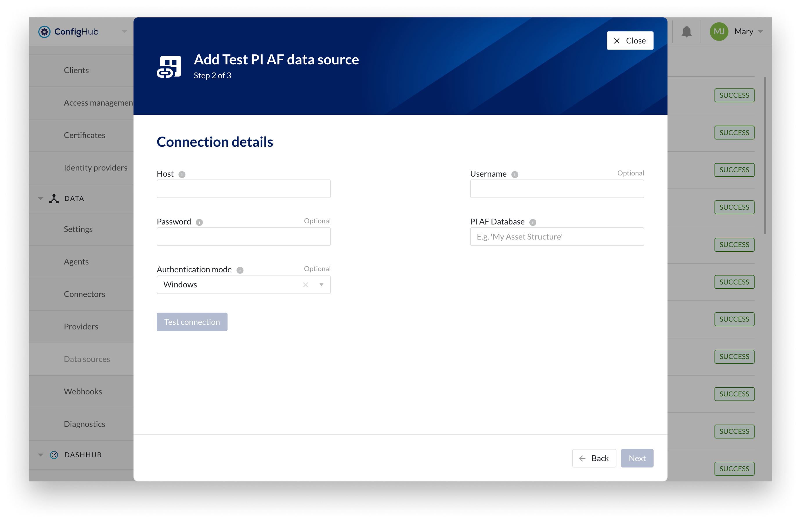The width and height of the screenshot is (801, 522).
Task: Click the Host info icon
Action: (182, 174)
